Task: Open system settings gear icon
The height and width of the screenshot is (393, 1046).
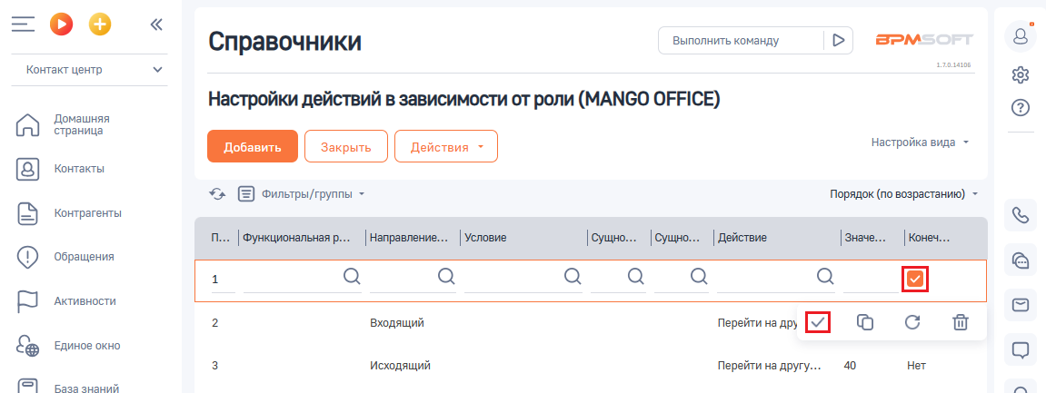Action: [1020, 74]
